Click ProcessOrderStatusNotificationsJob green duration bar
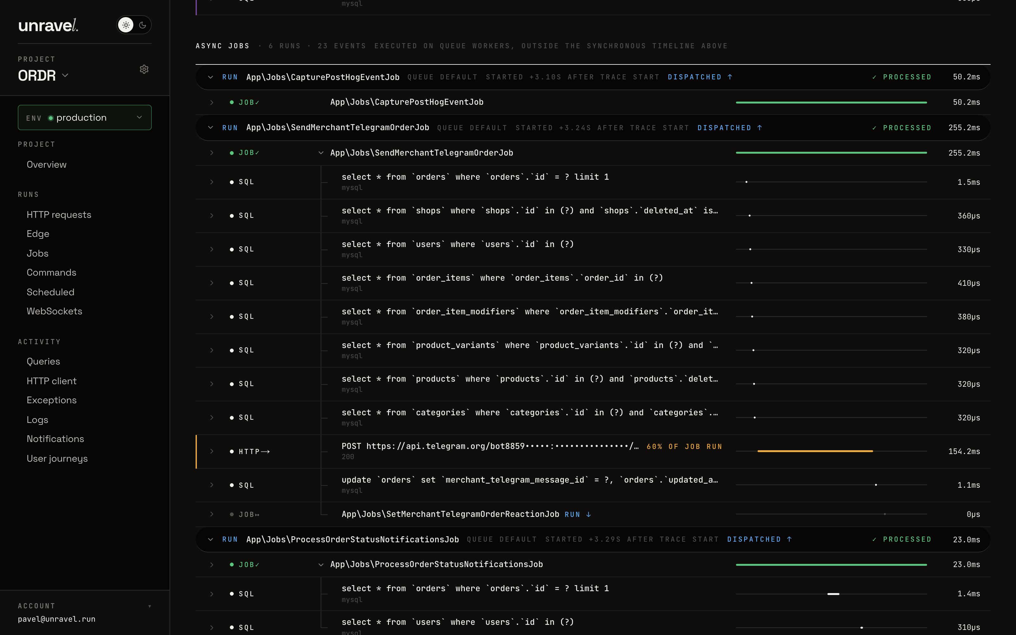1016x635 pixels. pos(831,565)
